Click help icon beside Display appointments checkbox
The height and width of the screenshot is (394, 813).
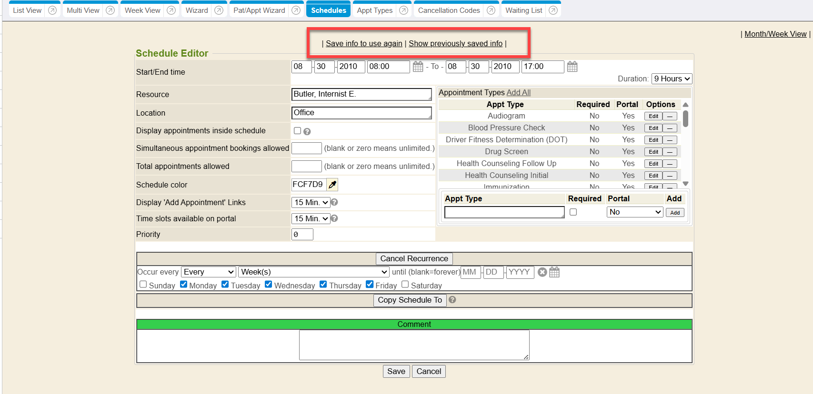pos(307,132)
